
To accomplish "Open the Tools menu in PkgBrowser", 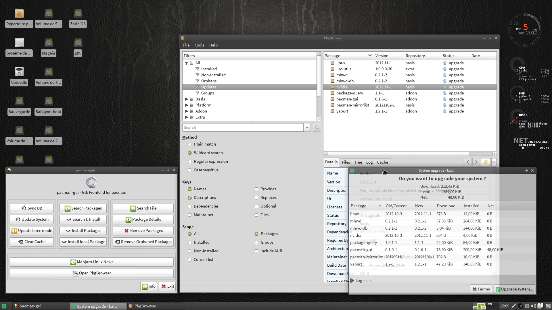I will [x=199, y=45].
